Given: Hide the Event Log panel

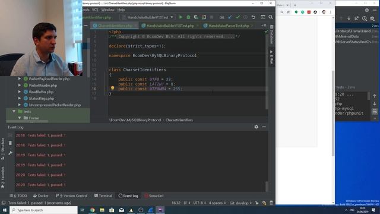Looking at the screenshot, I should (264, 127).
